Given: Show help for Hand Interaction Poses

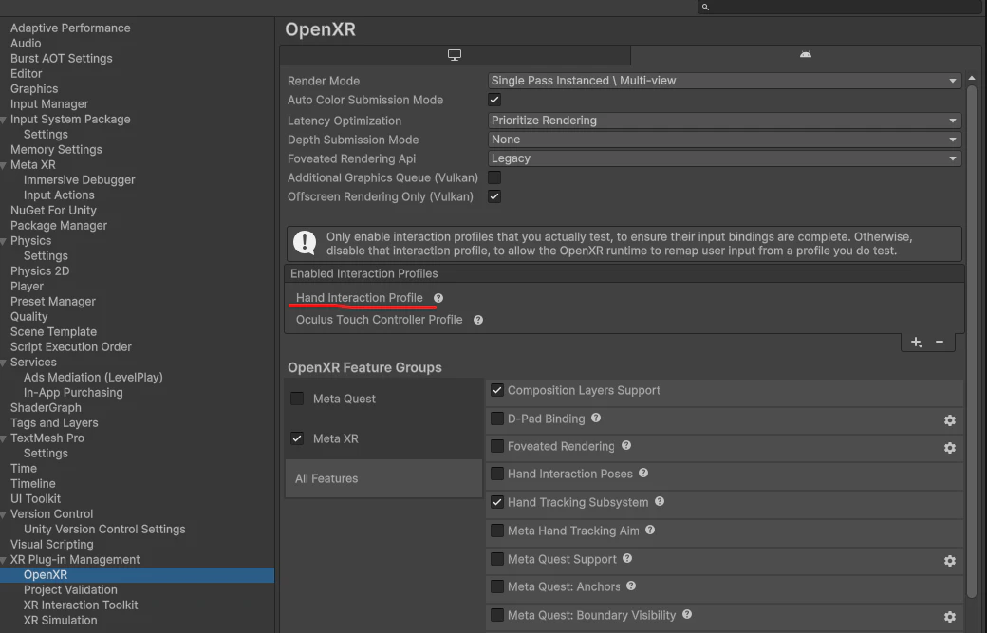Looking at the screenshot, I should pos(643,474).
